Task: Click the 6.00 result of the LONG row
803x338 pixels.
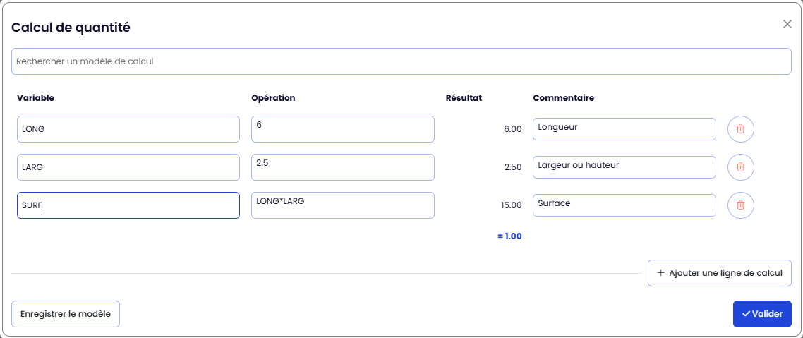Action: click(x=512, y=129)
